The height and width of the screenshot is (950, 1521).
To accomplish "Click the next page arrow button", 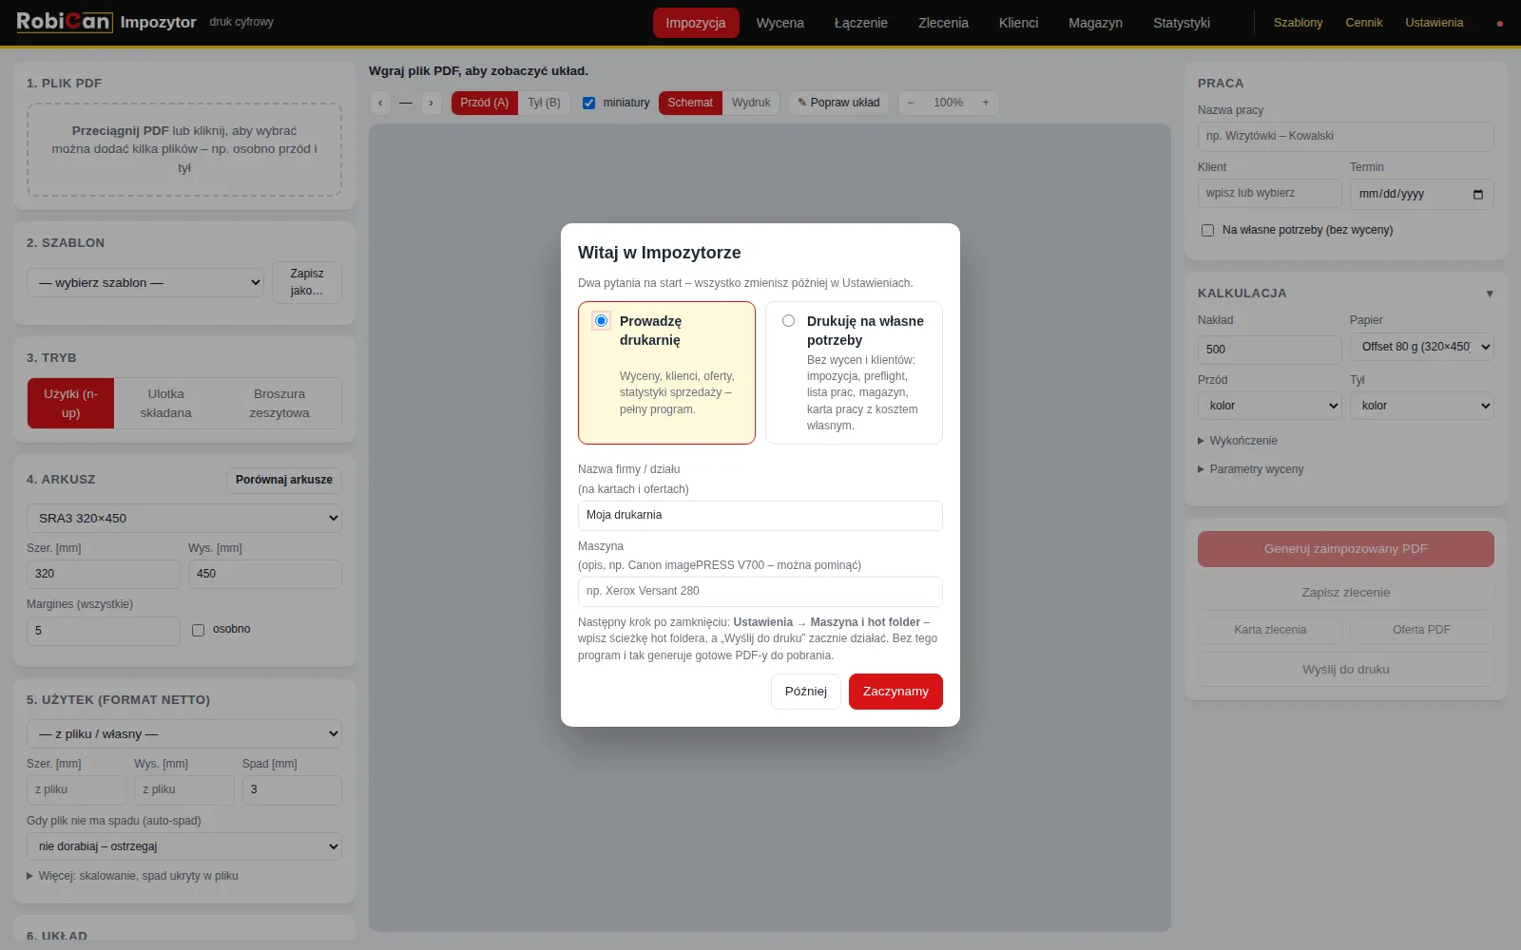I will [431, 103].
